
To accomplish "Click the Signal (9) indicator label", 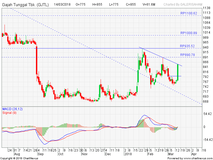I will [10, 113].
